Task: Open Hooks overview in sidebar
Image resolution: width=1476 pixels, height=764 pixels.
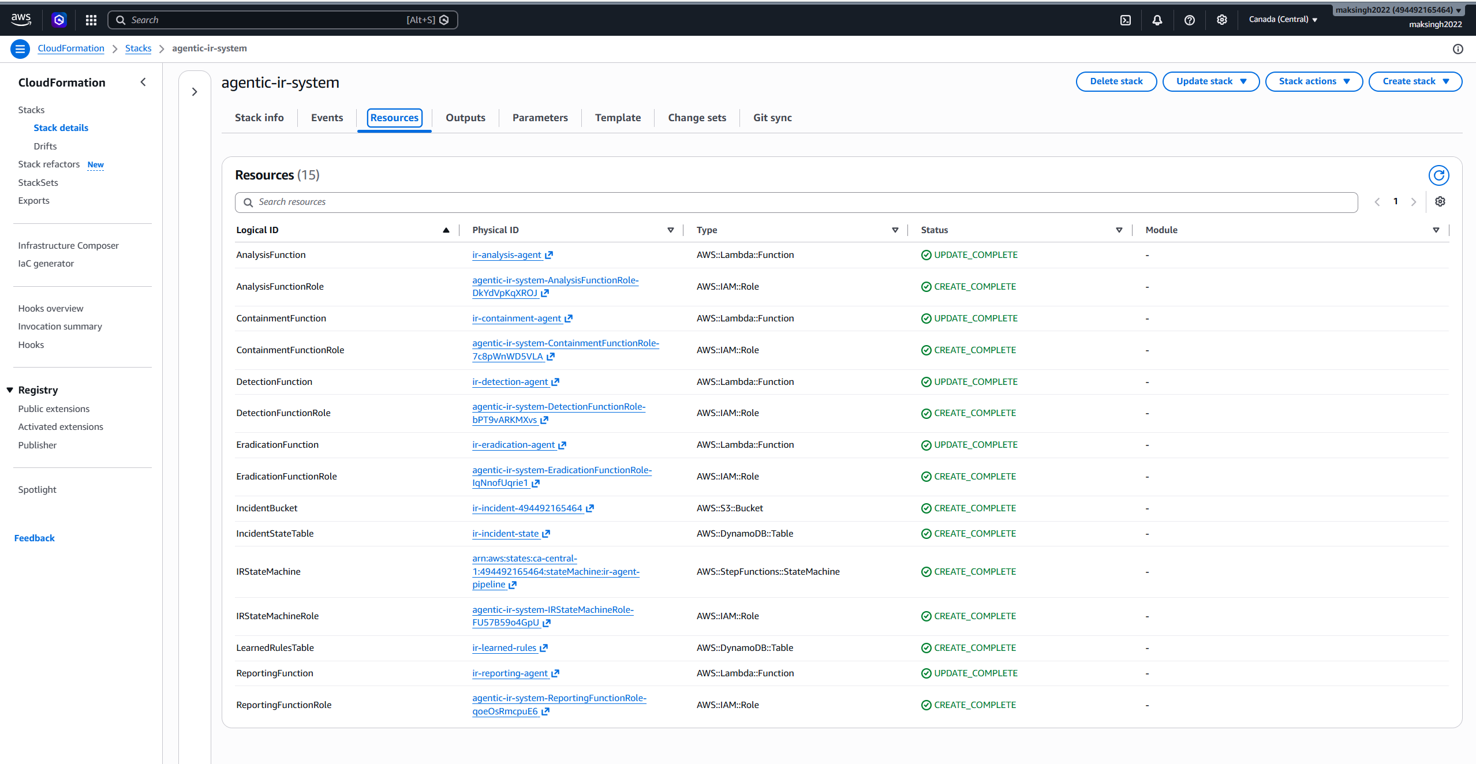Action: 50,308
